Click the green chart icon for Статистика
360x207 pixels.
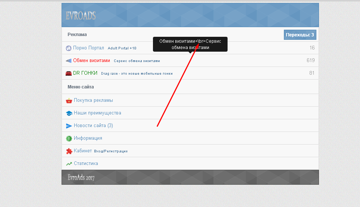coord(69,164)
